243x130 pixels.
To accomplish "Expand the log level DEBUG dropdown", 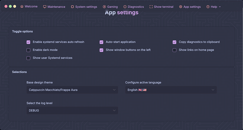I will (x=72, y=111).
